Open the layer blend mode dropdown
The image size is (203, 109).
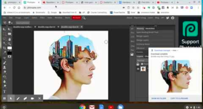coord(142,60)
